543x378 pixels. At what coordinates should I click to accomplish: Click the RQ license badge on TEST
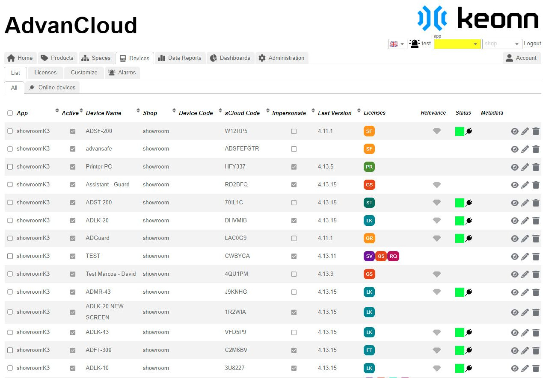pyautogui.click(x=393, y=256)
